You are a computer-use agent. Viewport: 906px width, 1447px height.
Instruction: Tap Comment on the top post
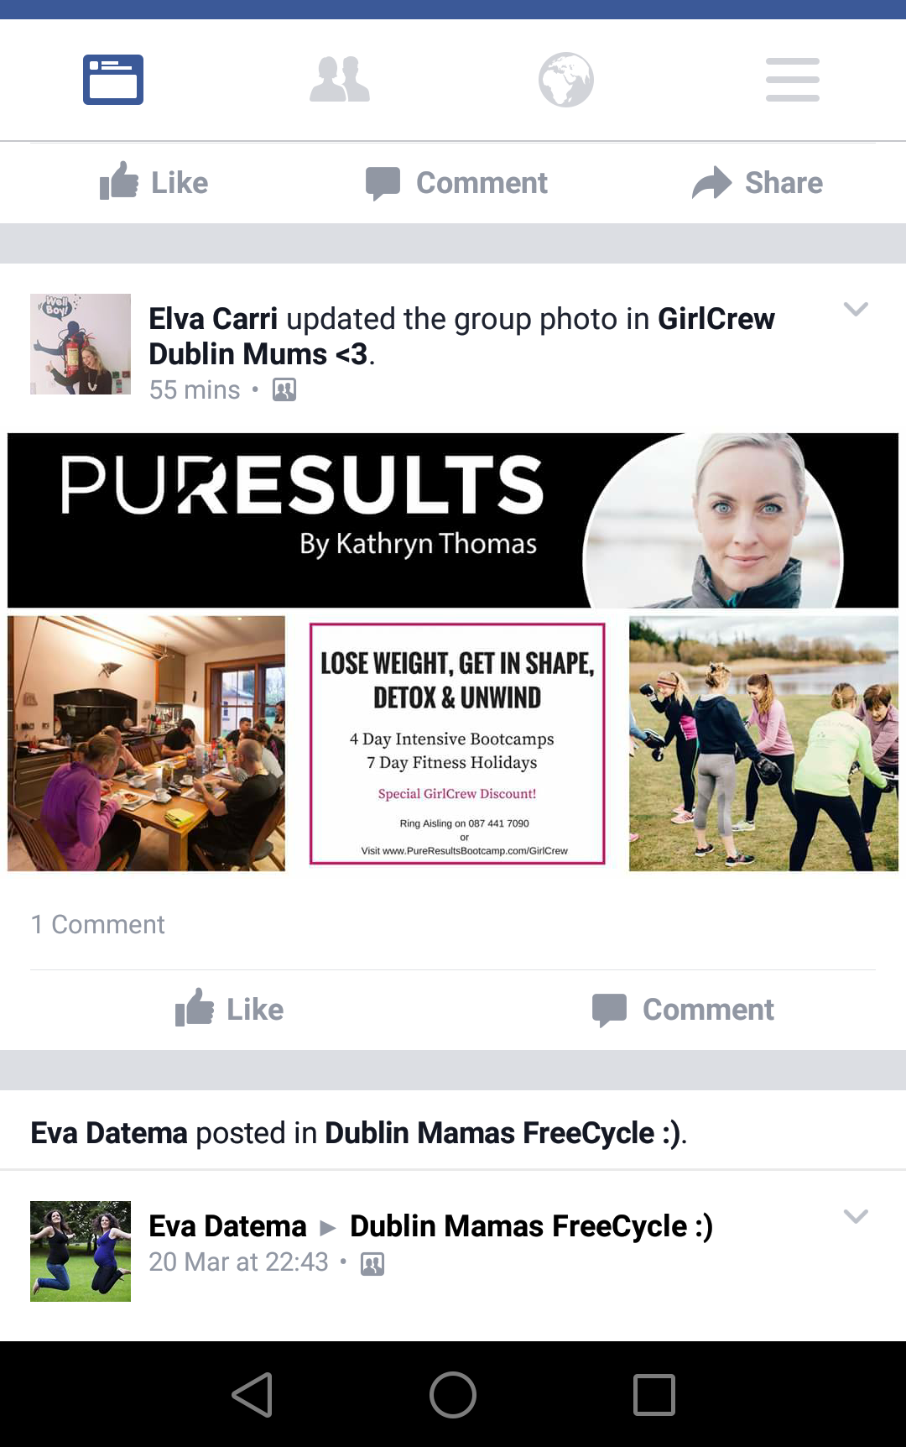[x=456, y=182]
